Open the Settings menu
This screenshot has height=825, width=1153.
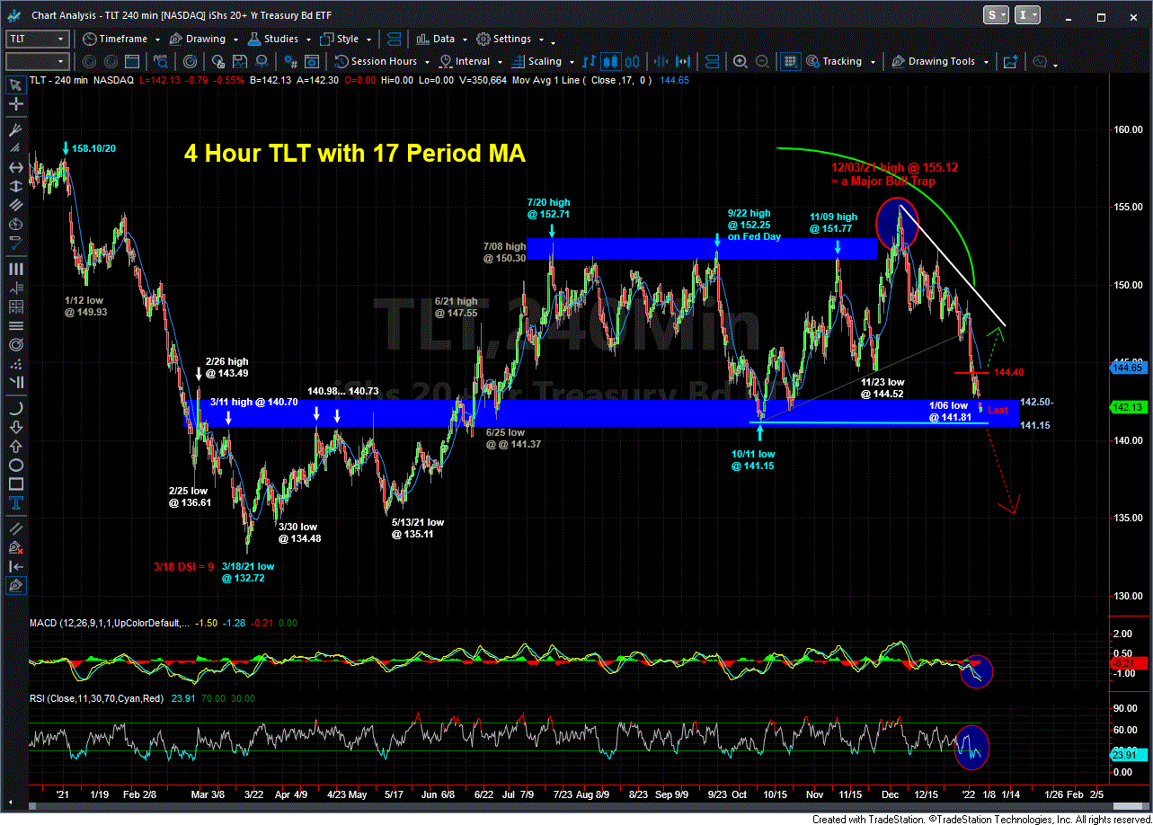point(508,39)
